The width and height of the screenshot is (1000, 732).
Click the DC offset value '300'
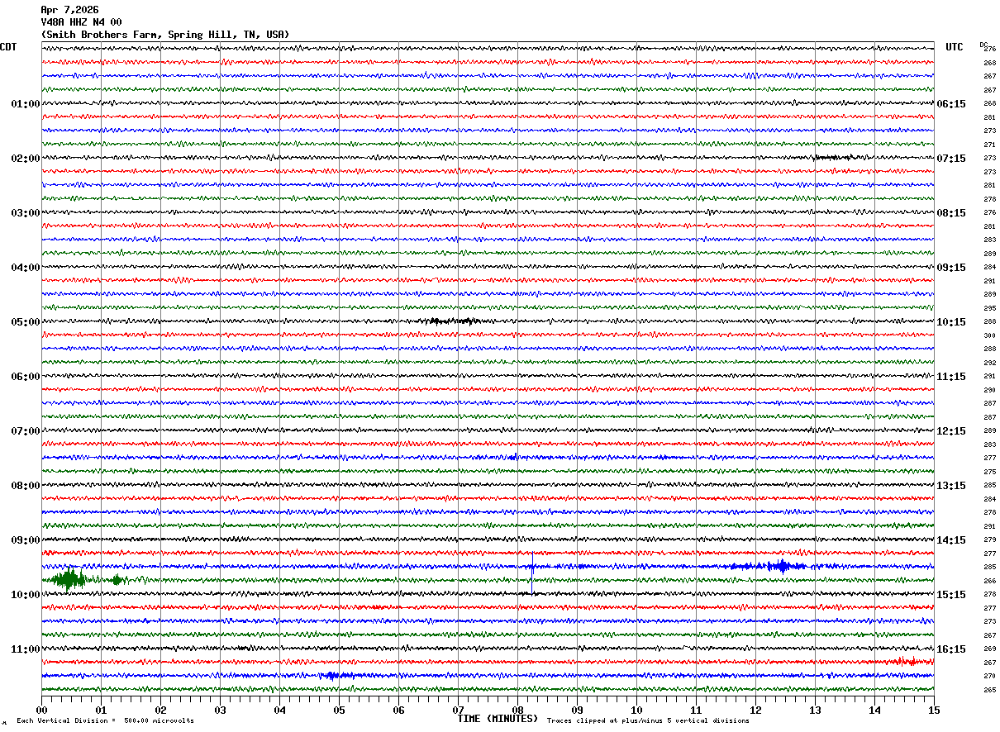point(989,335)
